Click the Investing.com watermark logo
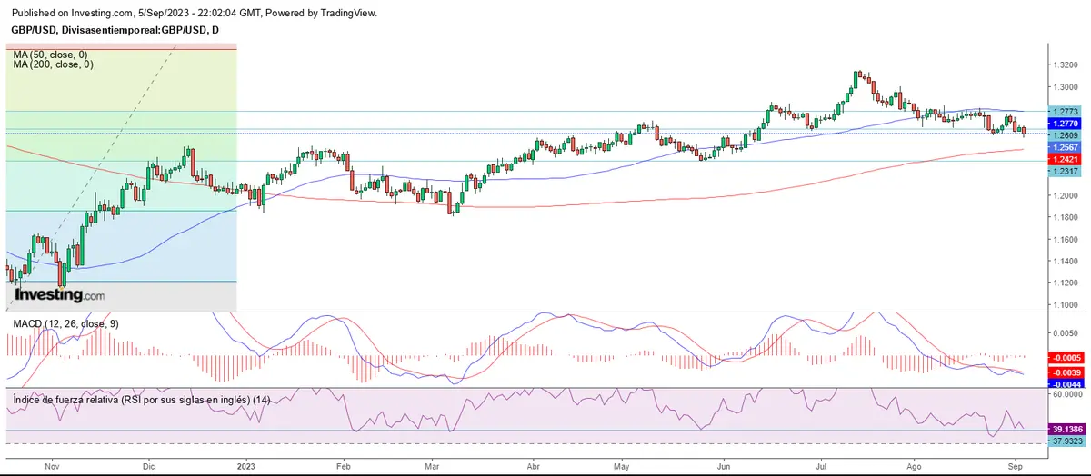This screenshot has width=1091, height=476. 60,295
